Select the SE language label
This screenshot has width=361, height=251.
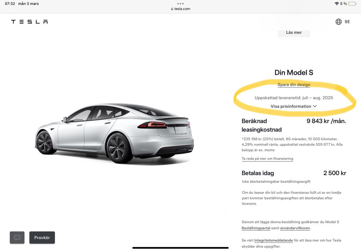[347, 22]
